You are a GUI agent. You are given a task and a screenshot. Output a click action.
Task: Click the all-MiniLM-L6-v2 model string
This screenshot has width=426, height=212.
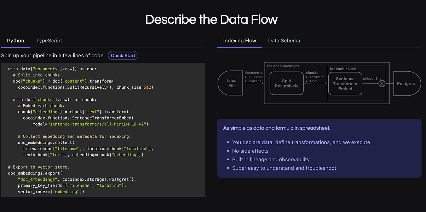(x=99, y=124)
